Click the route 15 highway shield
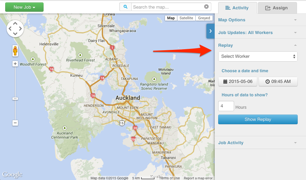Viewport: 306px width, 180px height. pyautogui.click(x=122, y=123)
